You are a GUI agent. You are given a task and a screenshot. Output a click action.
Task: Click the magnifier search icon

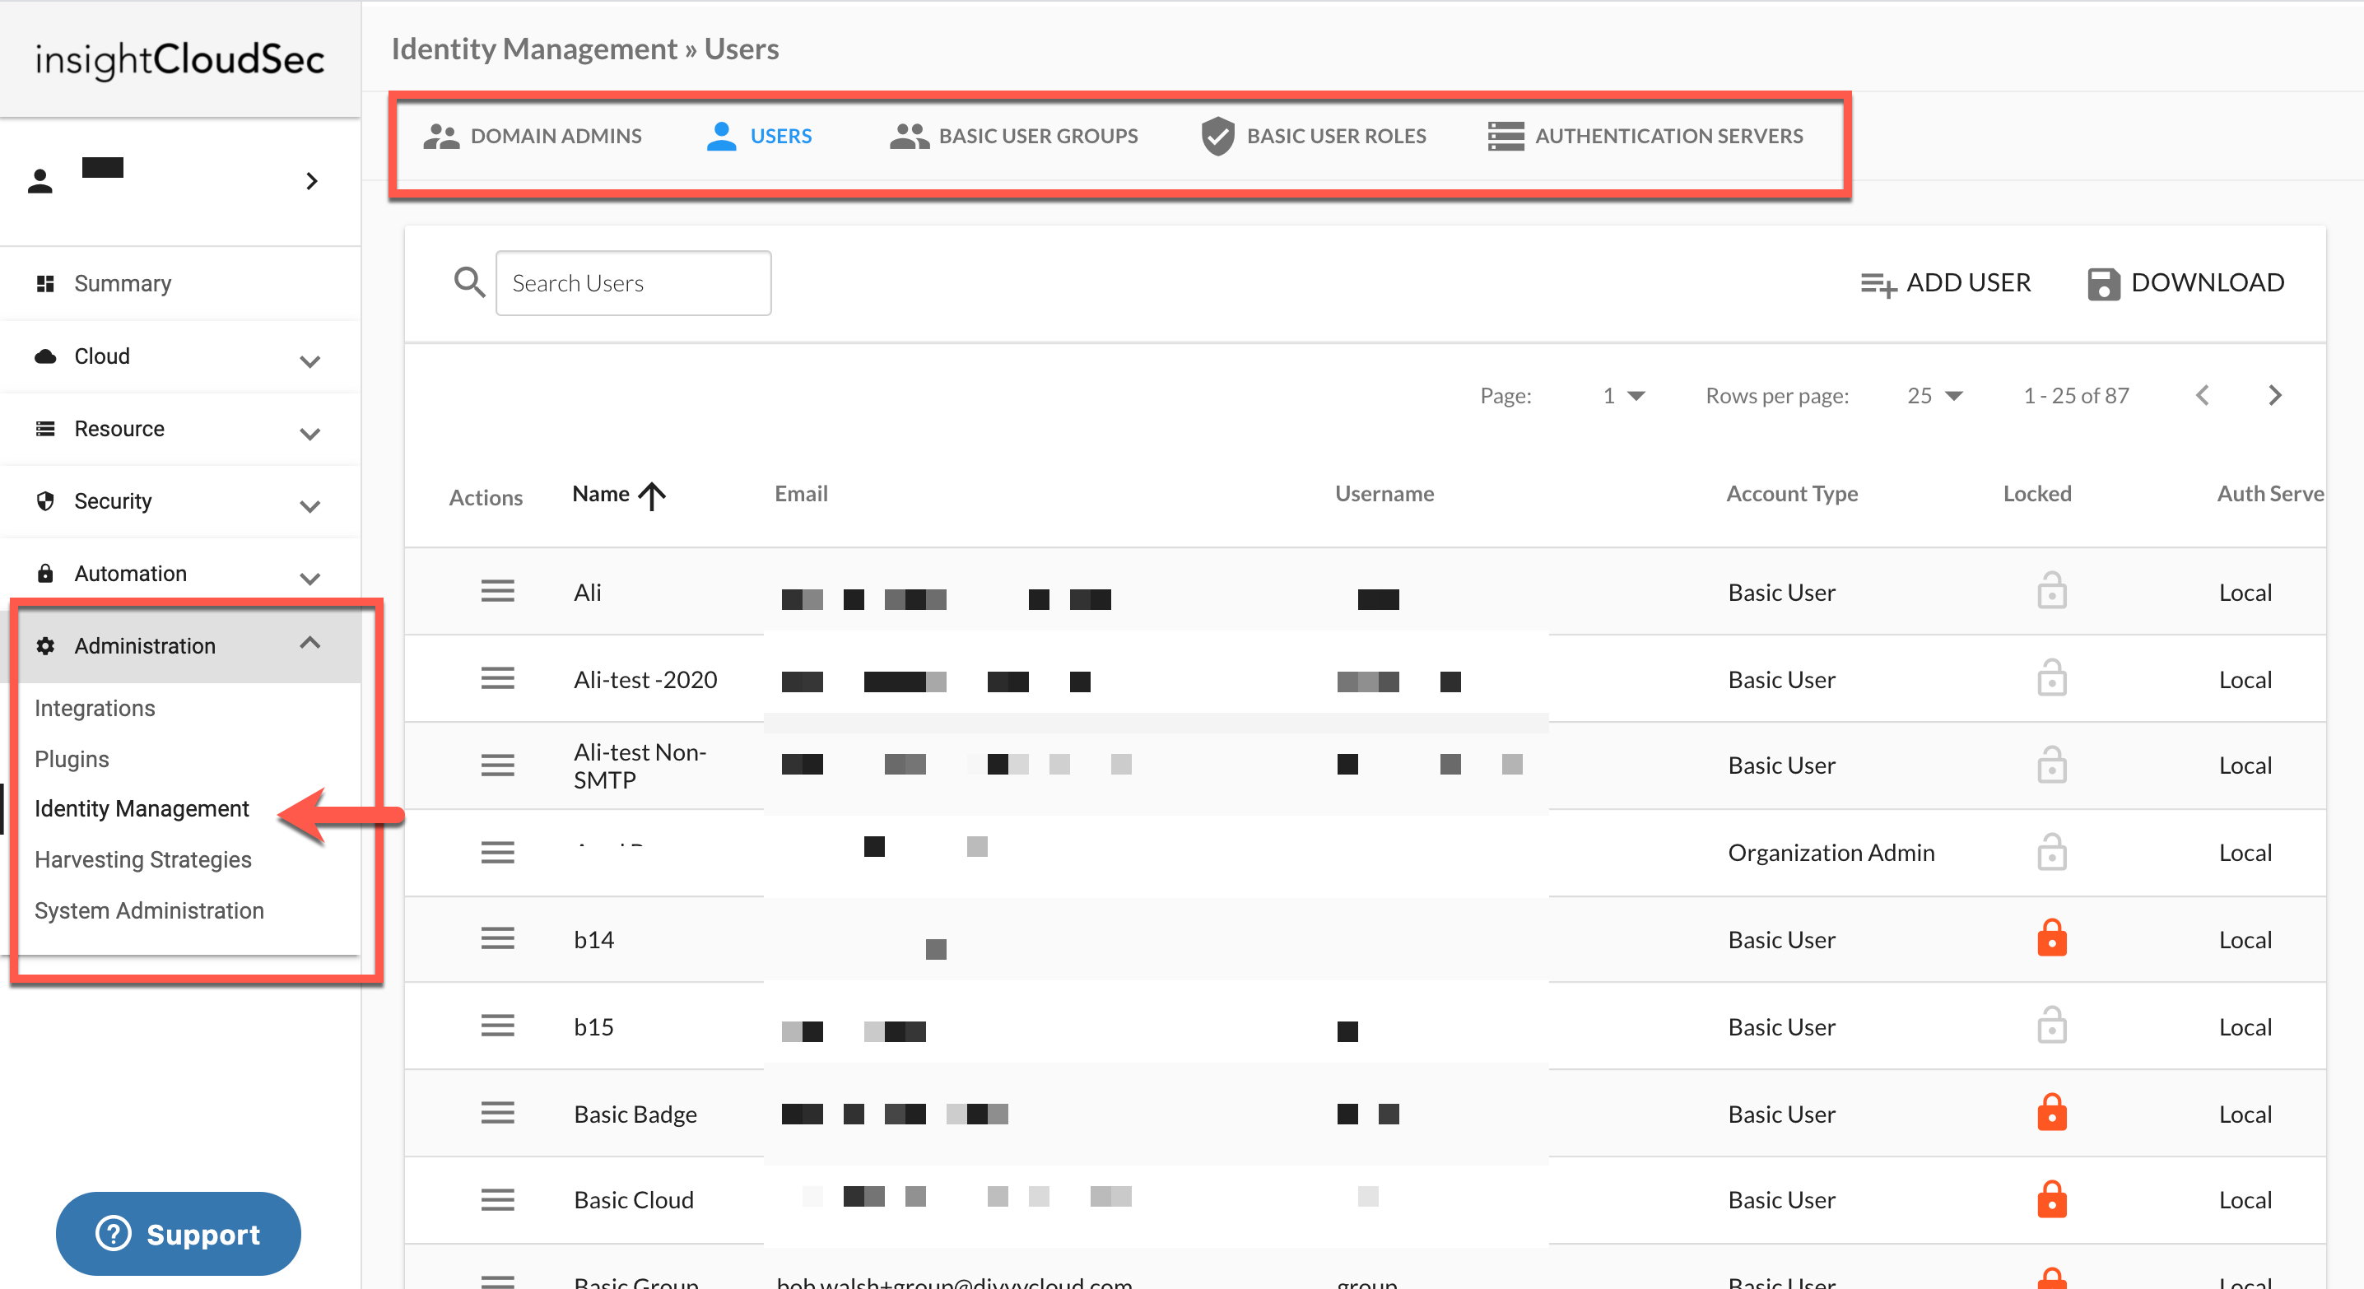click(x=469, y=282)
